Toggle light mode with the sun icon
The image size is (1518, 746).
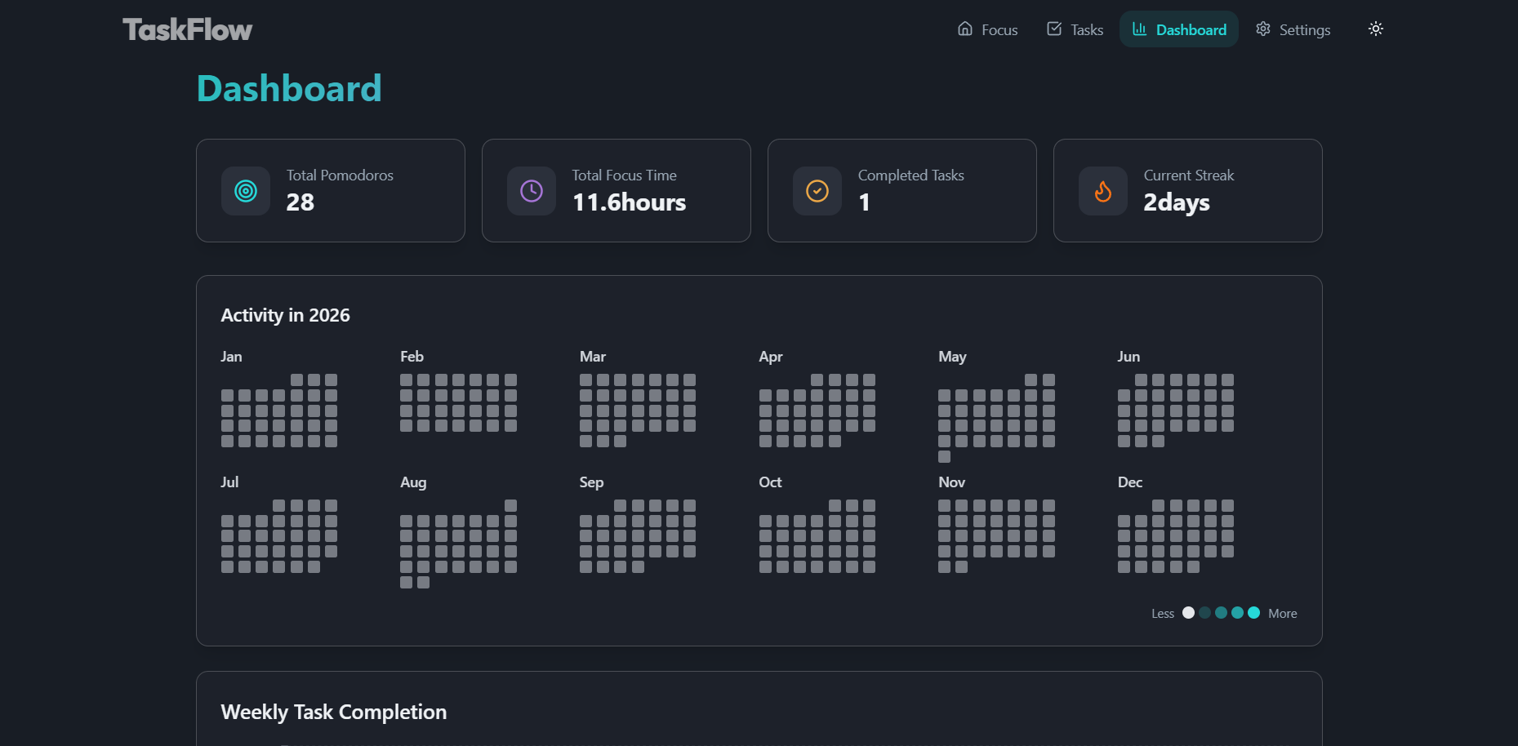(1376, 29)
